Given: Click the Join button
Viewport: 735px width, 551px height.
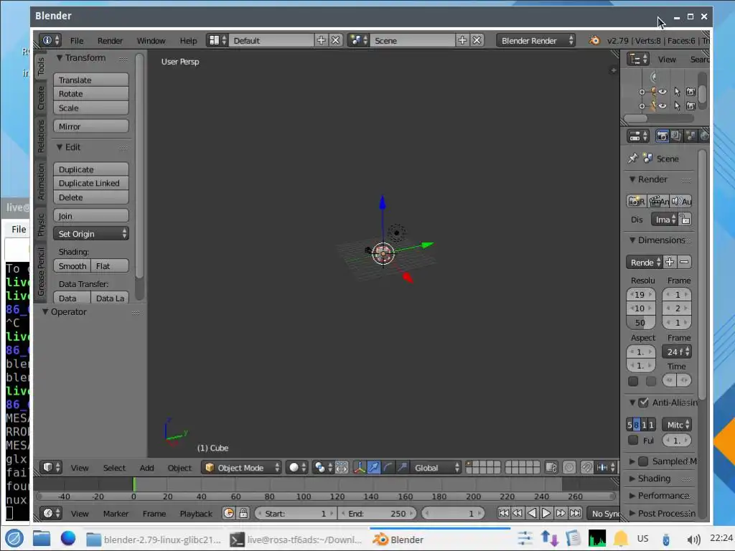Looking at the screenshot, I should [91, 215].
